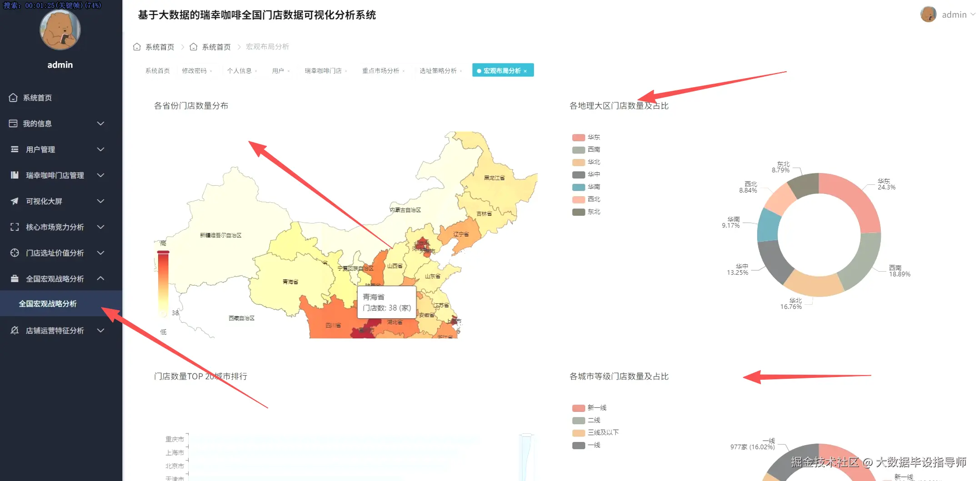Click the second 系统首页 breadcrumb link
979x481 pixels.
(x=216, y=47)
